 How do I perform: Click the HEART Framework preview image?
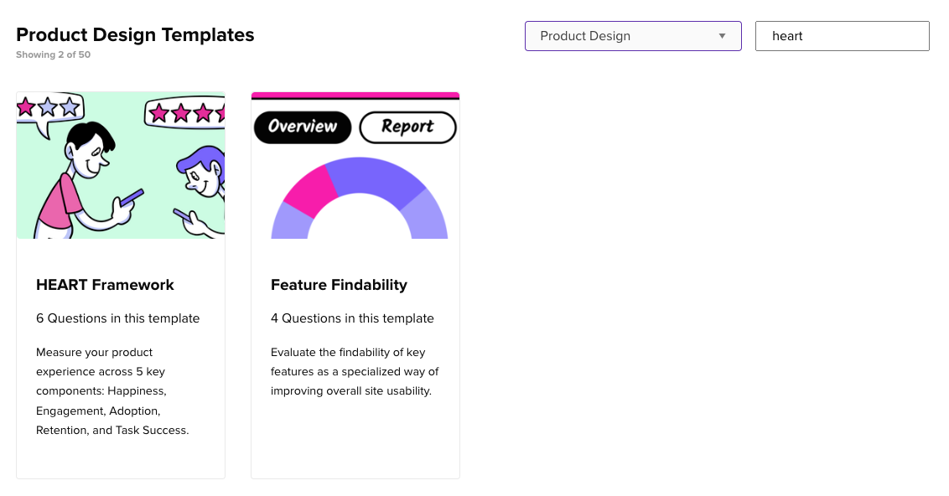pos(120,164)
